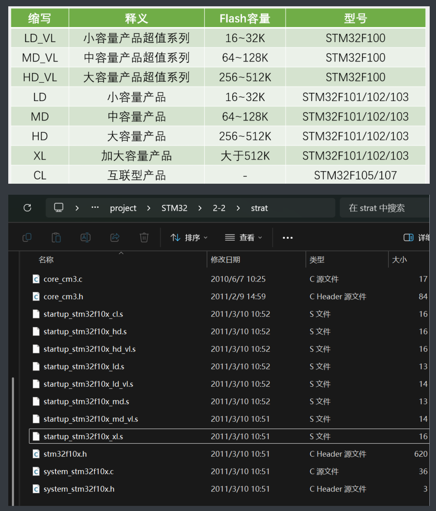Click the 加大容量产品 table cell
This screenshot has height=511, width=436.
pos(137,156)
